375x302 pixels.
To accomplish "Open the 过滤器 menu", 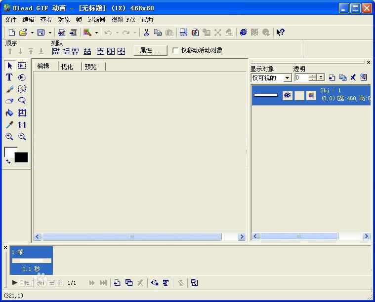I will [96, 20].
